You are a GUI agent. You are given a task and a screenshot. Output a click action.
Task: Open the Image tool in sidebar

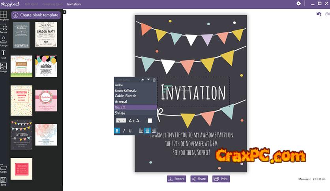pos(4,67)
